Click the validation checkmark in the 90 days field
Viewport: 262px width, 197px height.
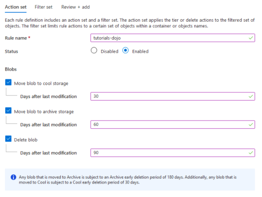tap(251, 153)
